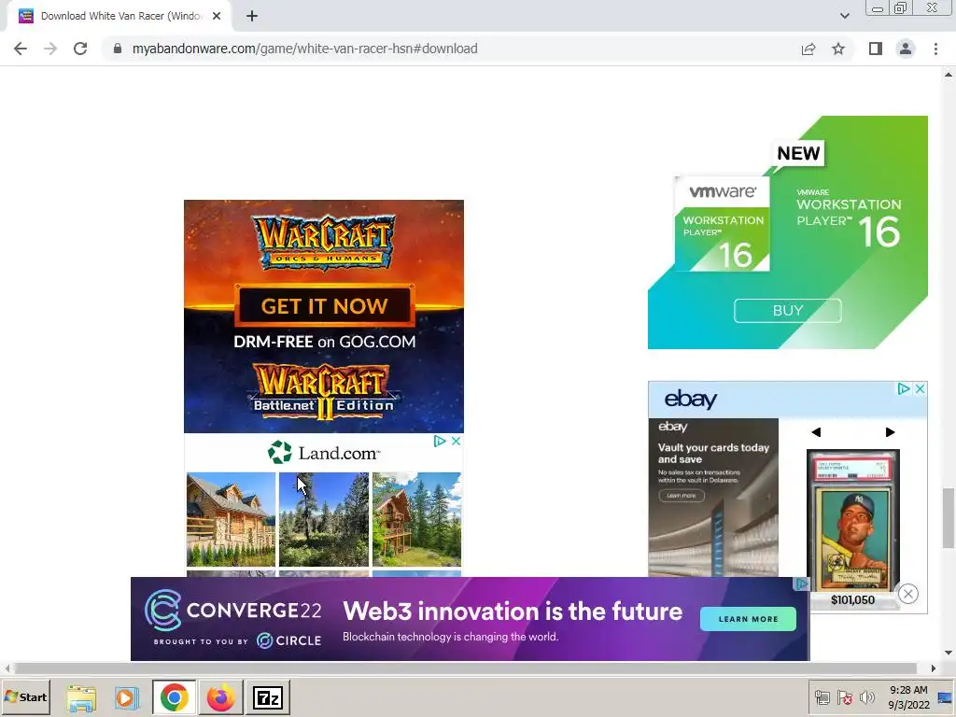This screenshot has width=956, height=717.
Task: Close the White Van Racer tab
Action: coord(217,17)
